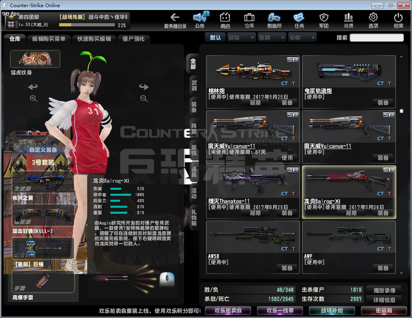Image resolution: width=412 pixels, height=318 pixels.
Task: Open the announcements speaker icon
Action: [200, 17]
